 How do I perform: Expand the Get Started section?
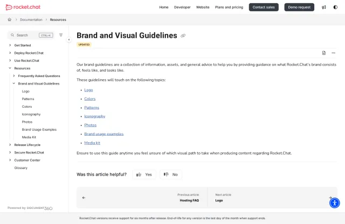click(x=10, y=45)
